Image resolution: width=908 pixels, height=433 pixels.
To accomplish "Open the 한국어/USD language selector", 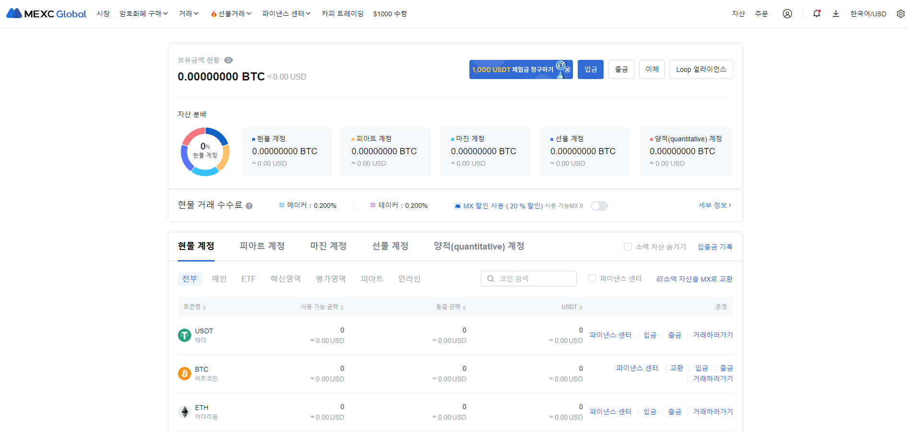I will click(868, 14).
